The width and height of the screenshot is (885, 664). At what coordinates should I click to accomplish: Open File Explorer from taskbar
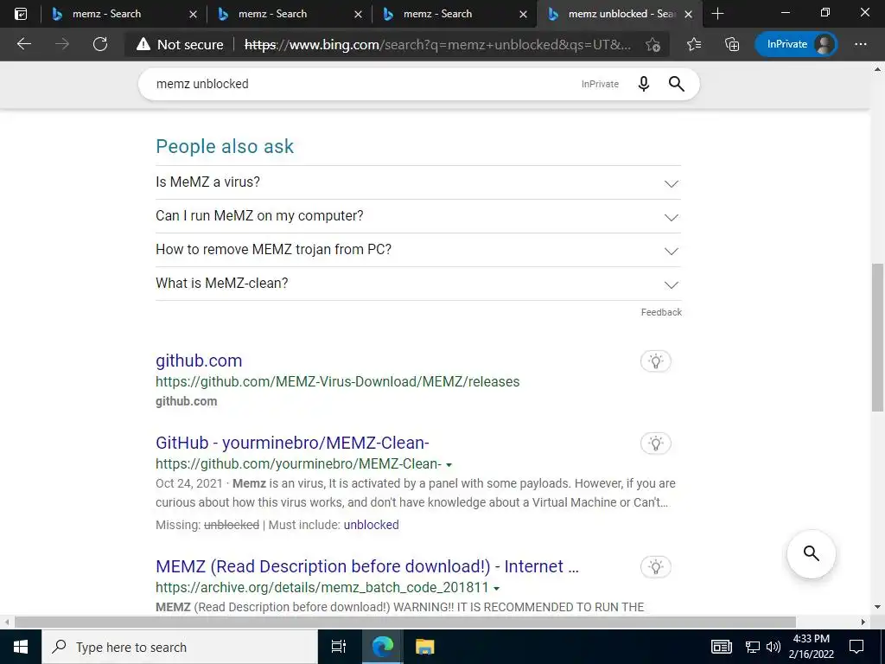[x=424, y=647]
